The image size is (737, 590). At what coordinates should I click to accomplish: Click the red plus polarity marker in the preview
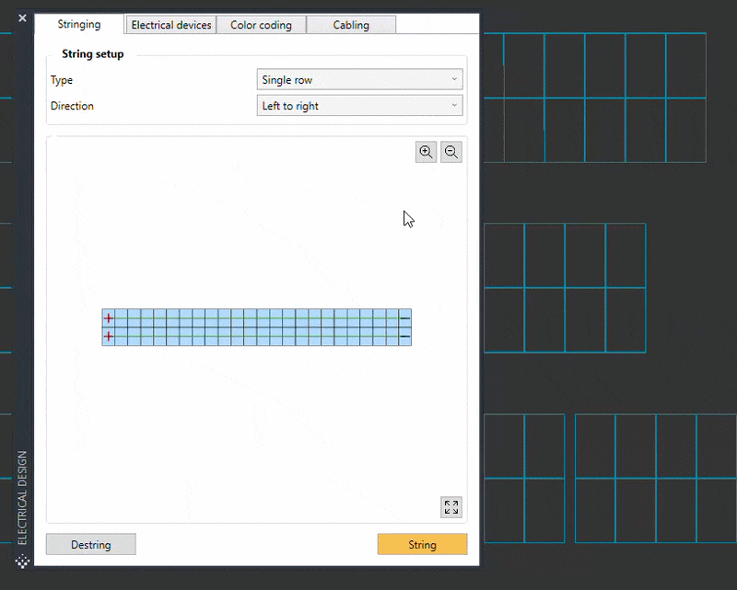(110, 318)
